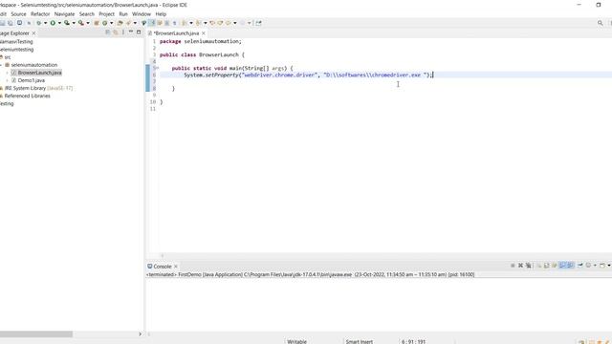Open the dropdown arrow beside the Debug icon
Viewport: 612px width, 344px height.
(x=45, y=23)
